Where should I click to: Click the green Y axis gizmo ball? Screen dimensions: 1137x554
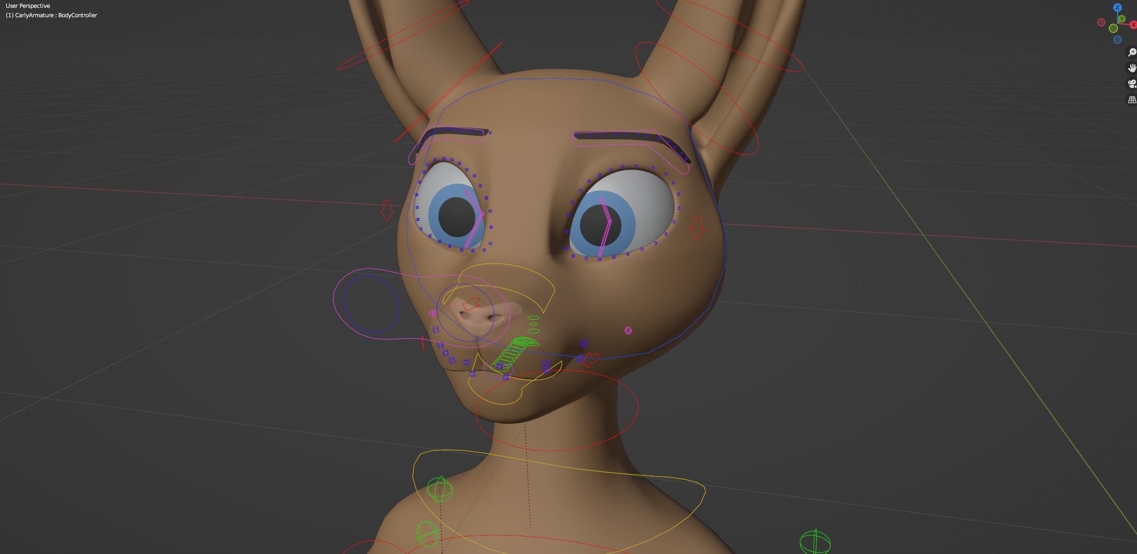pyautogui.click(x=1122, y=19)
